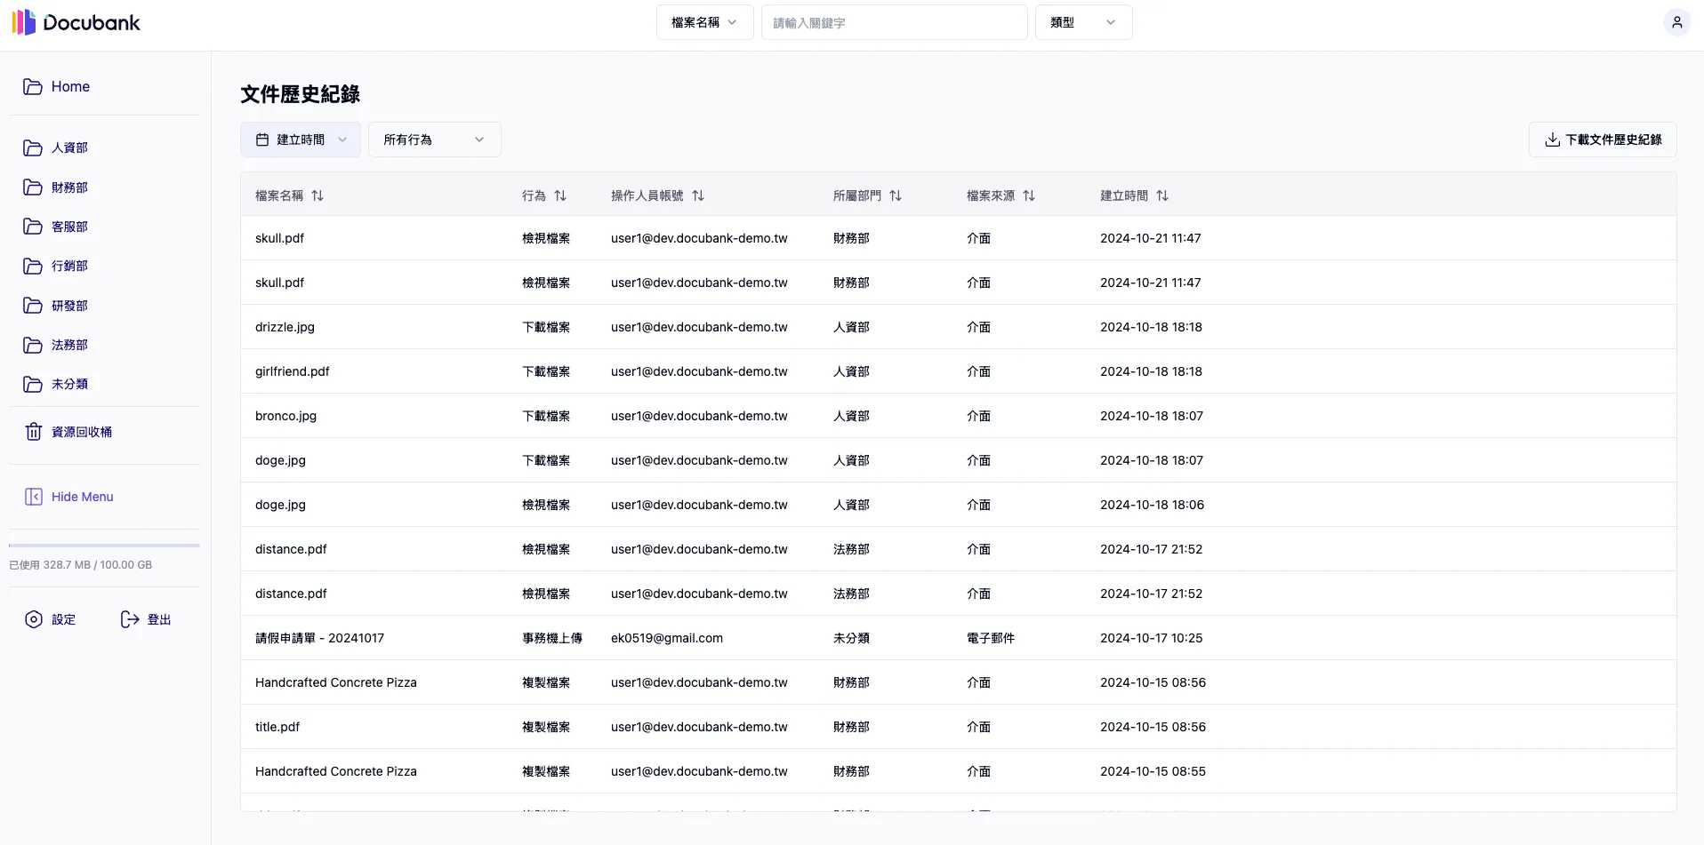Click the Docubank logo

[x=76, y=22]
